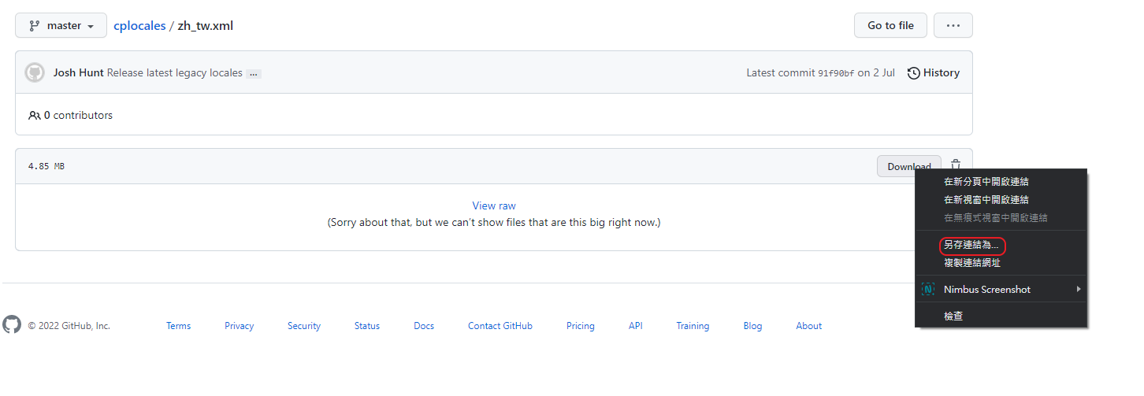The width and height of the screenshot is (1144, 396).
Task: Click the delete file trash icon
Action: coord(956,165)
